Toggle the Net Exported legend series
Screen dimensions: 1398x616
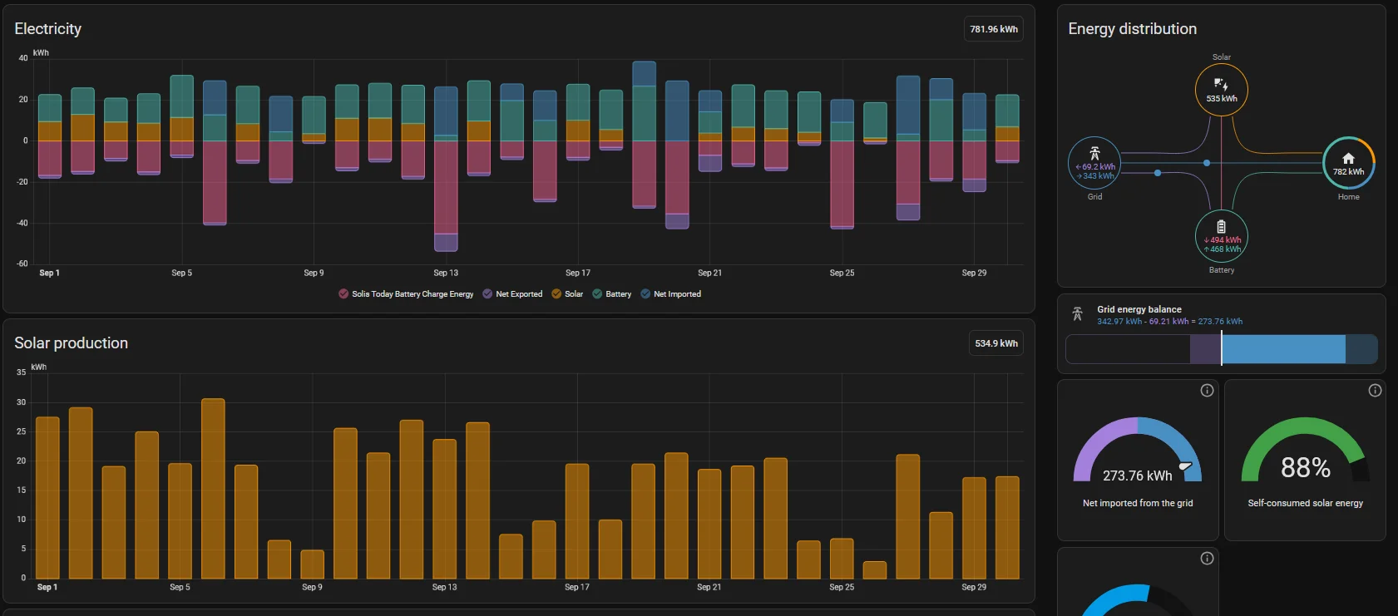click(x=512, y=294)
